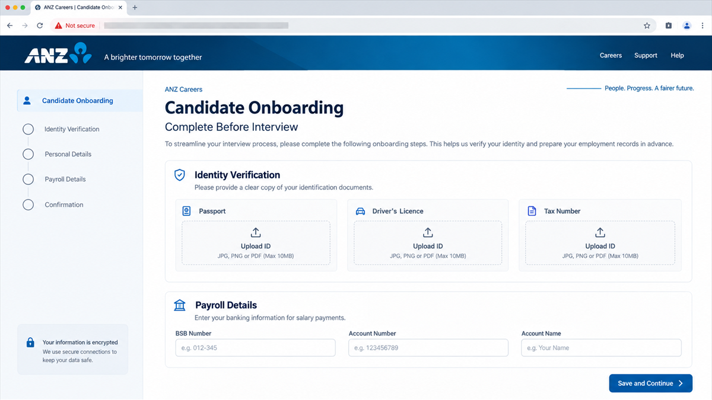This screenshot has width=712, height=400.
Task: Click the ANZ logo in header
Action: coord(58,53)
